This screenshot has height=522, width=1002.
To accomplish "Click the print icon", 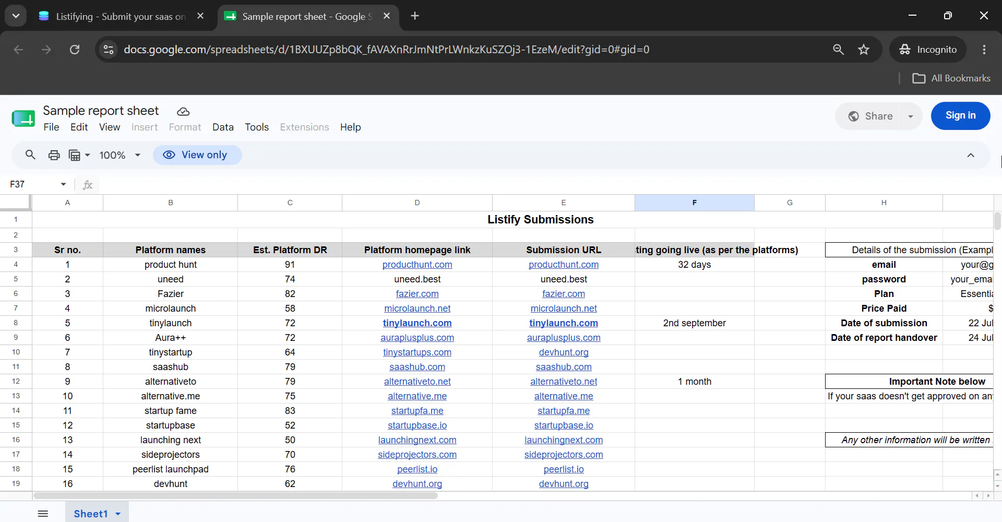I will tap(54, 155).
